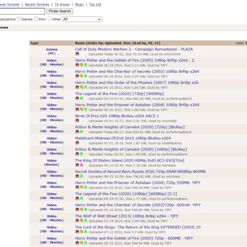Toggle the Porn category checkbox
Image resolution: width=247 pixels, height=247 pixels.
tap(36, 19)
